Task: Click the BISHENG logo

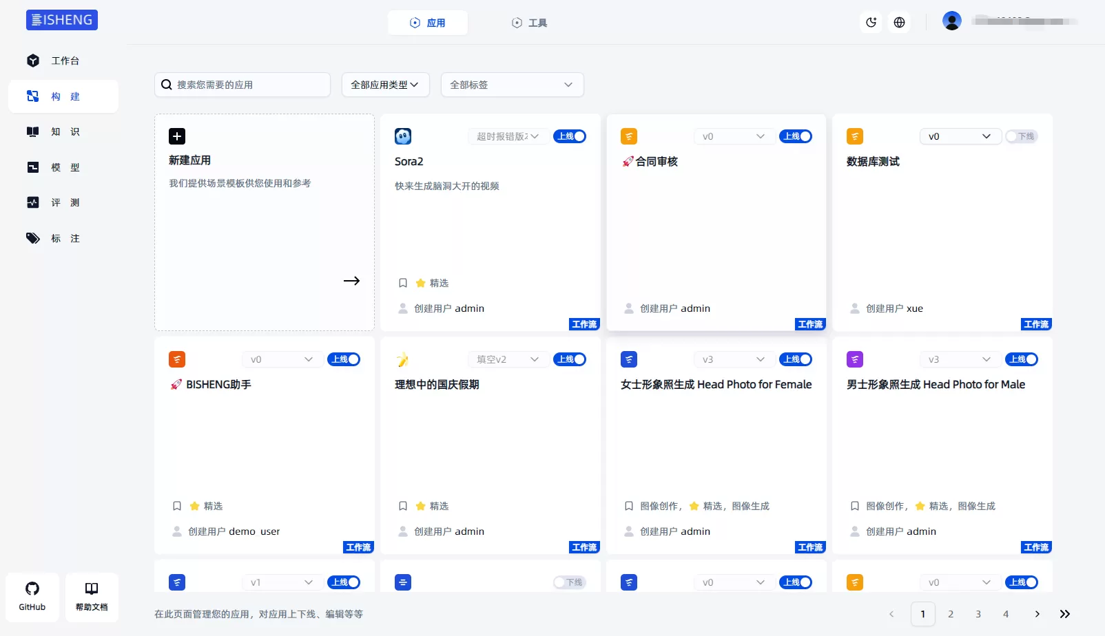Action: click(x=62, y=20)
